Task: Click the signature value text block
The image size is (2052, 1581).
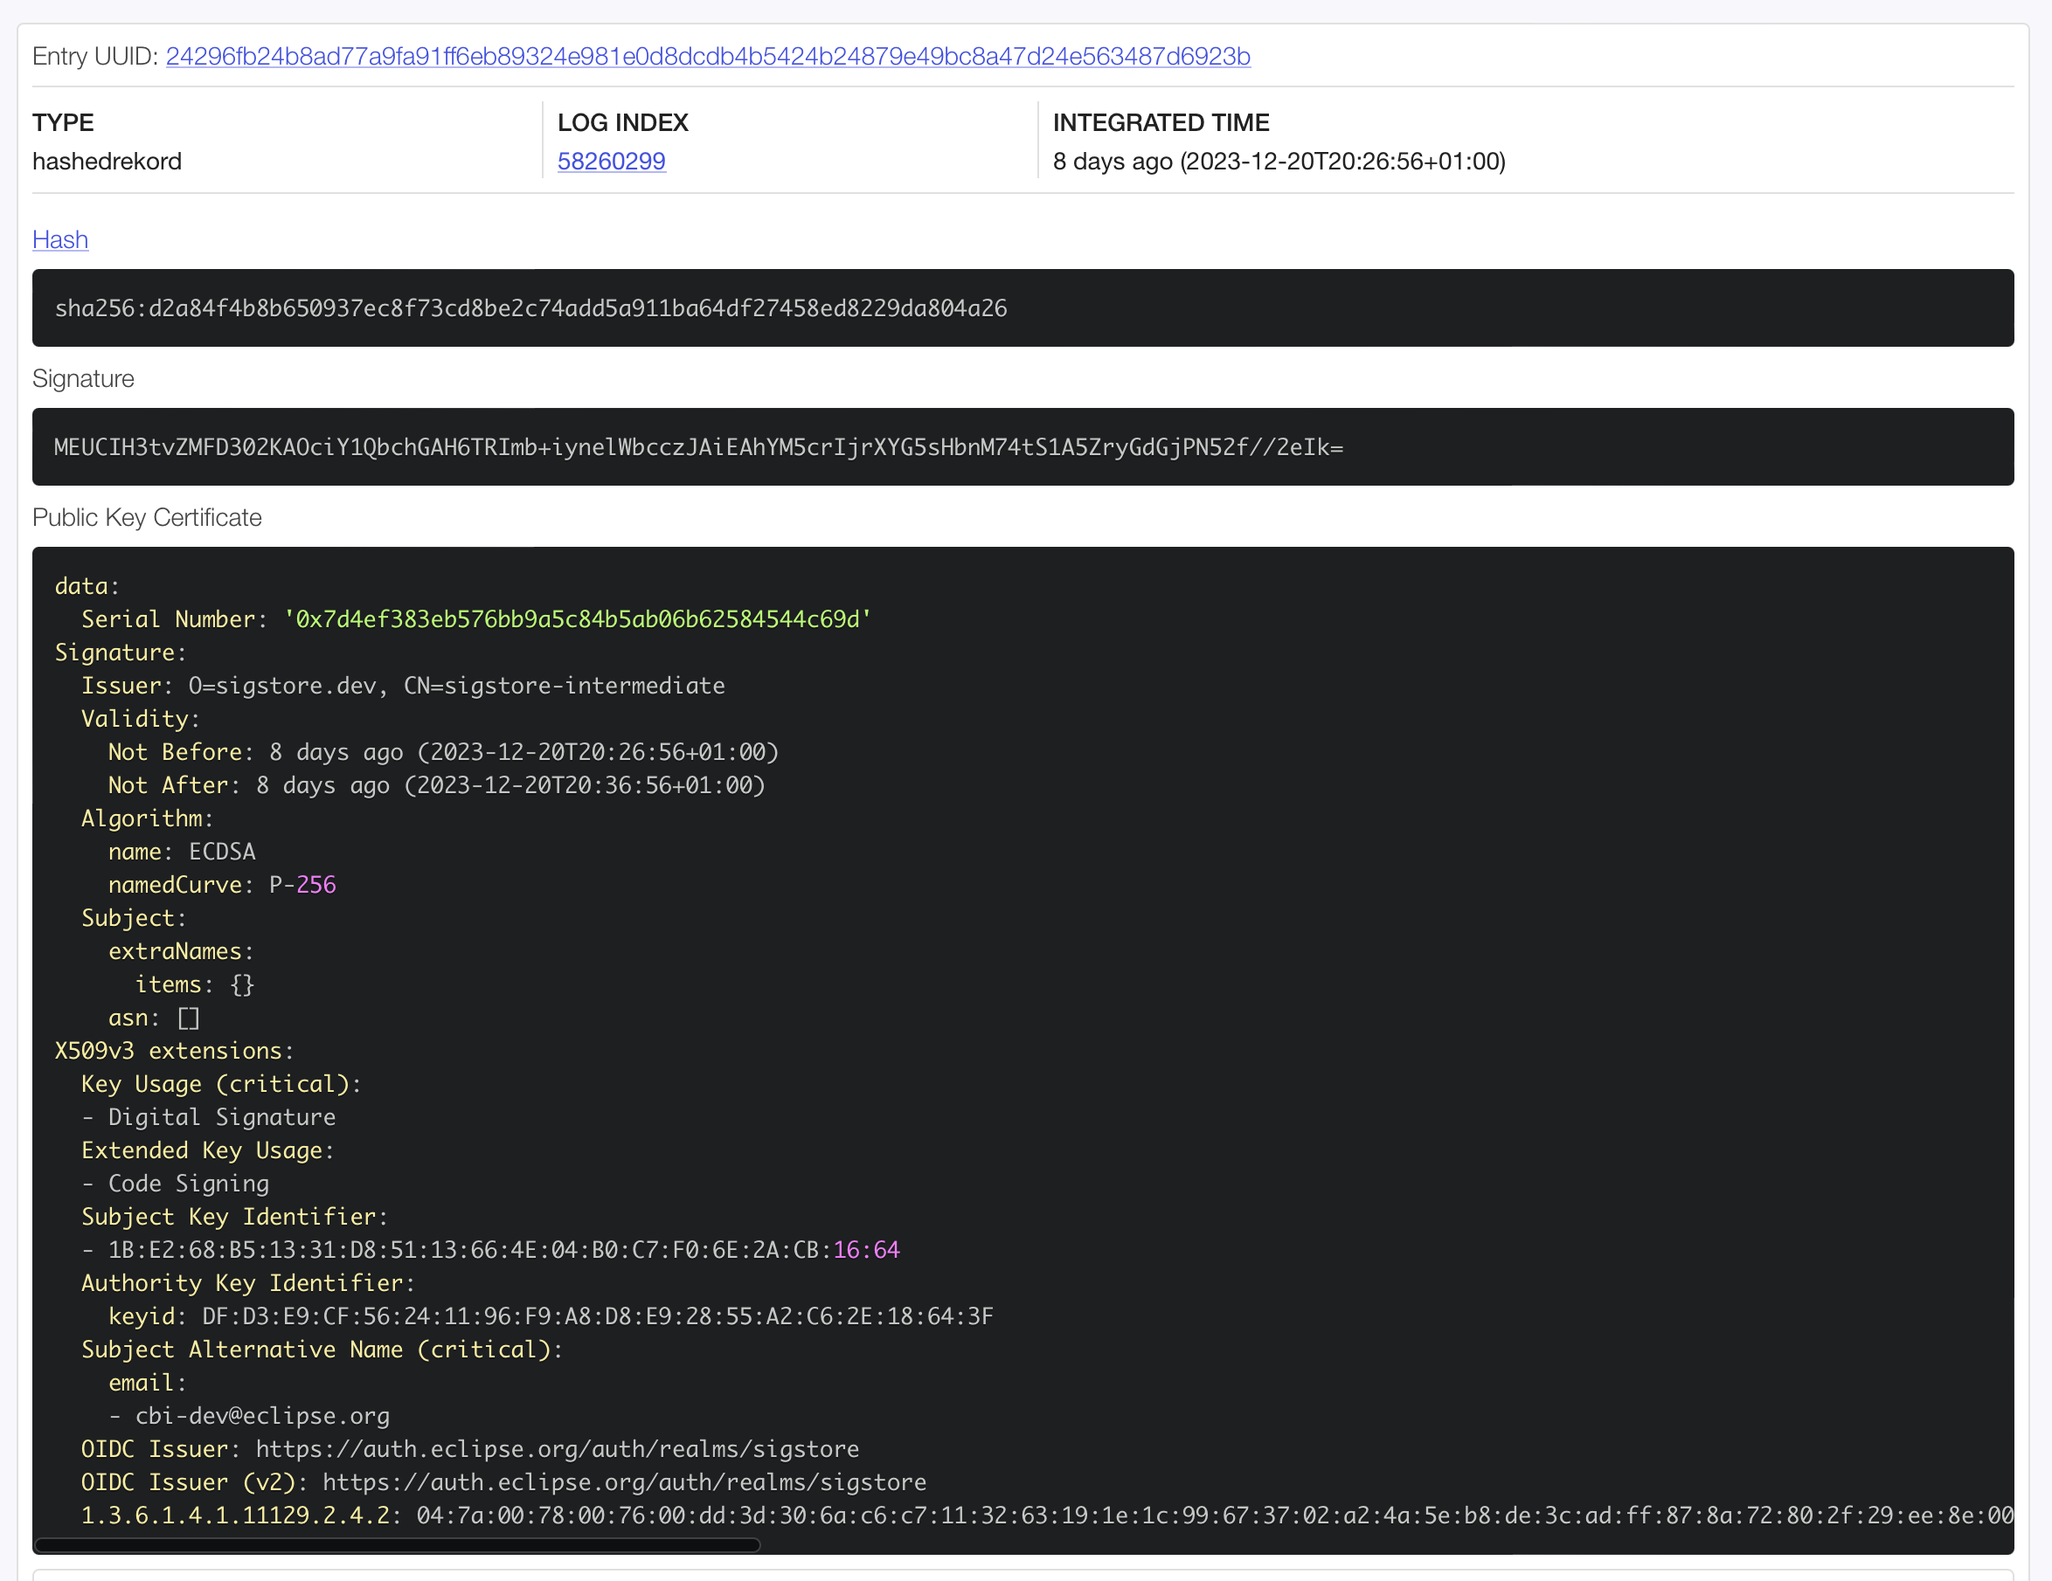Action: click(x=698, y=448)
